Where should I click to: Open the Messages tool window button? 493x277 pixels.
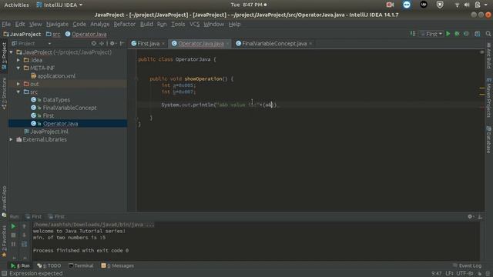[118, 265]
